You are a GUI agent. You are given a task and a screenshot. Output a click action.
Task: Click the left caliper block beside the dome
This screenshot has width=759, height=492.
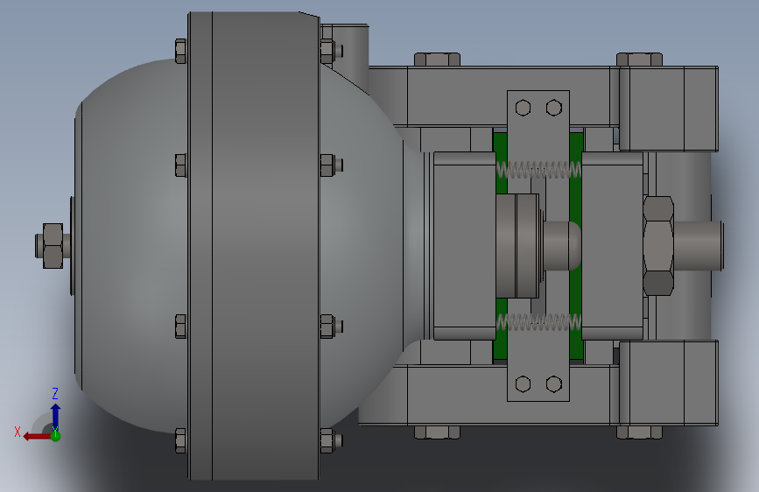click(464, 245)
